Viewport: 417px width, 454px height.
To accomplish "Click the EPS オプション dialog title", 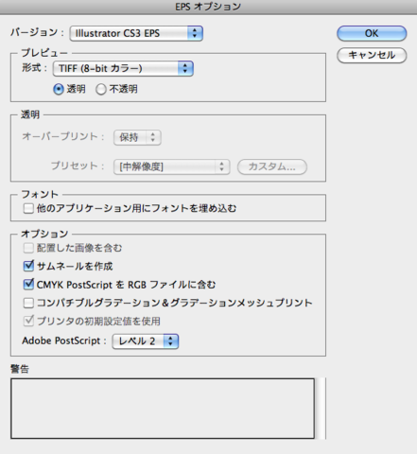I will pyautogui.click(x=208, y=7).
